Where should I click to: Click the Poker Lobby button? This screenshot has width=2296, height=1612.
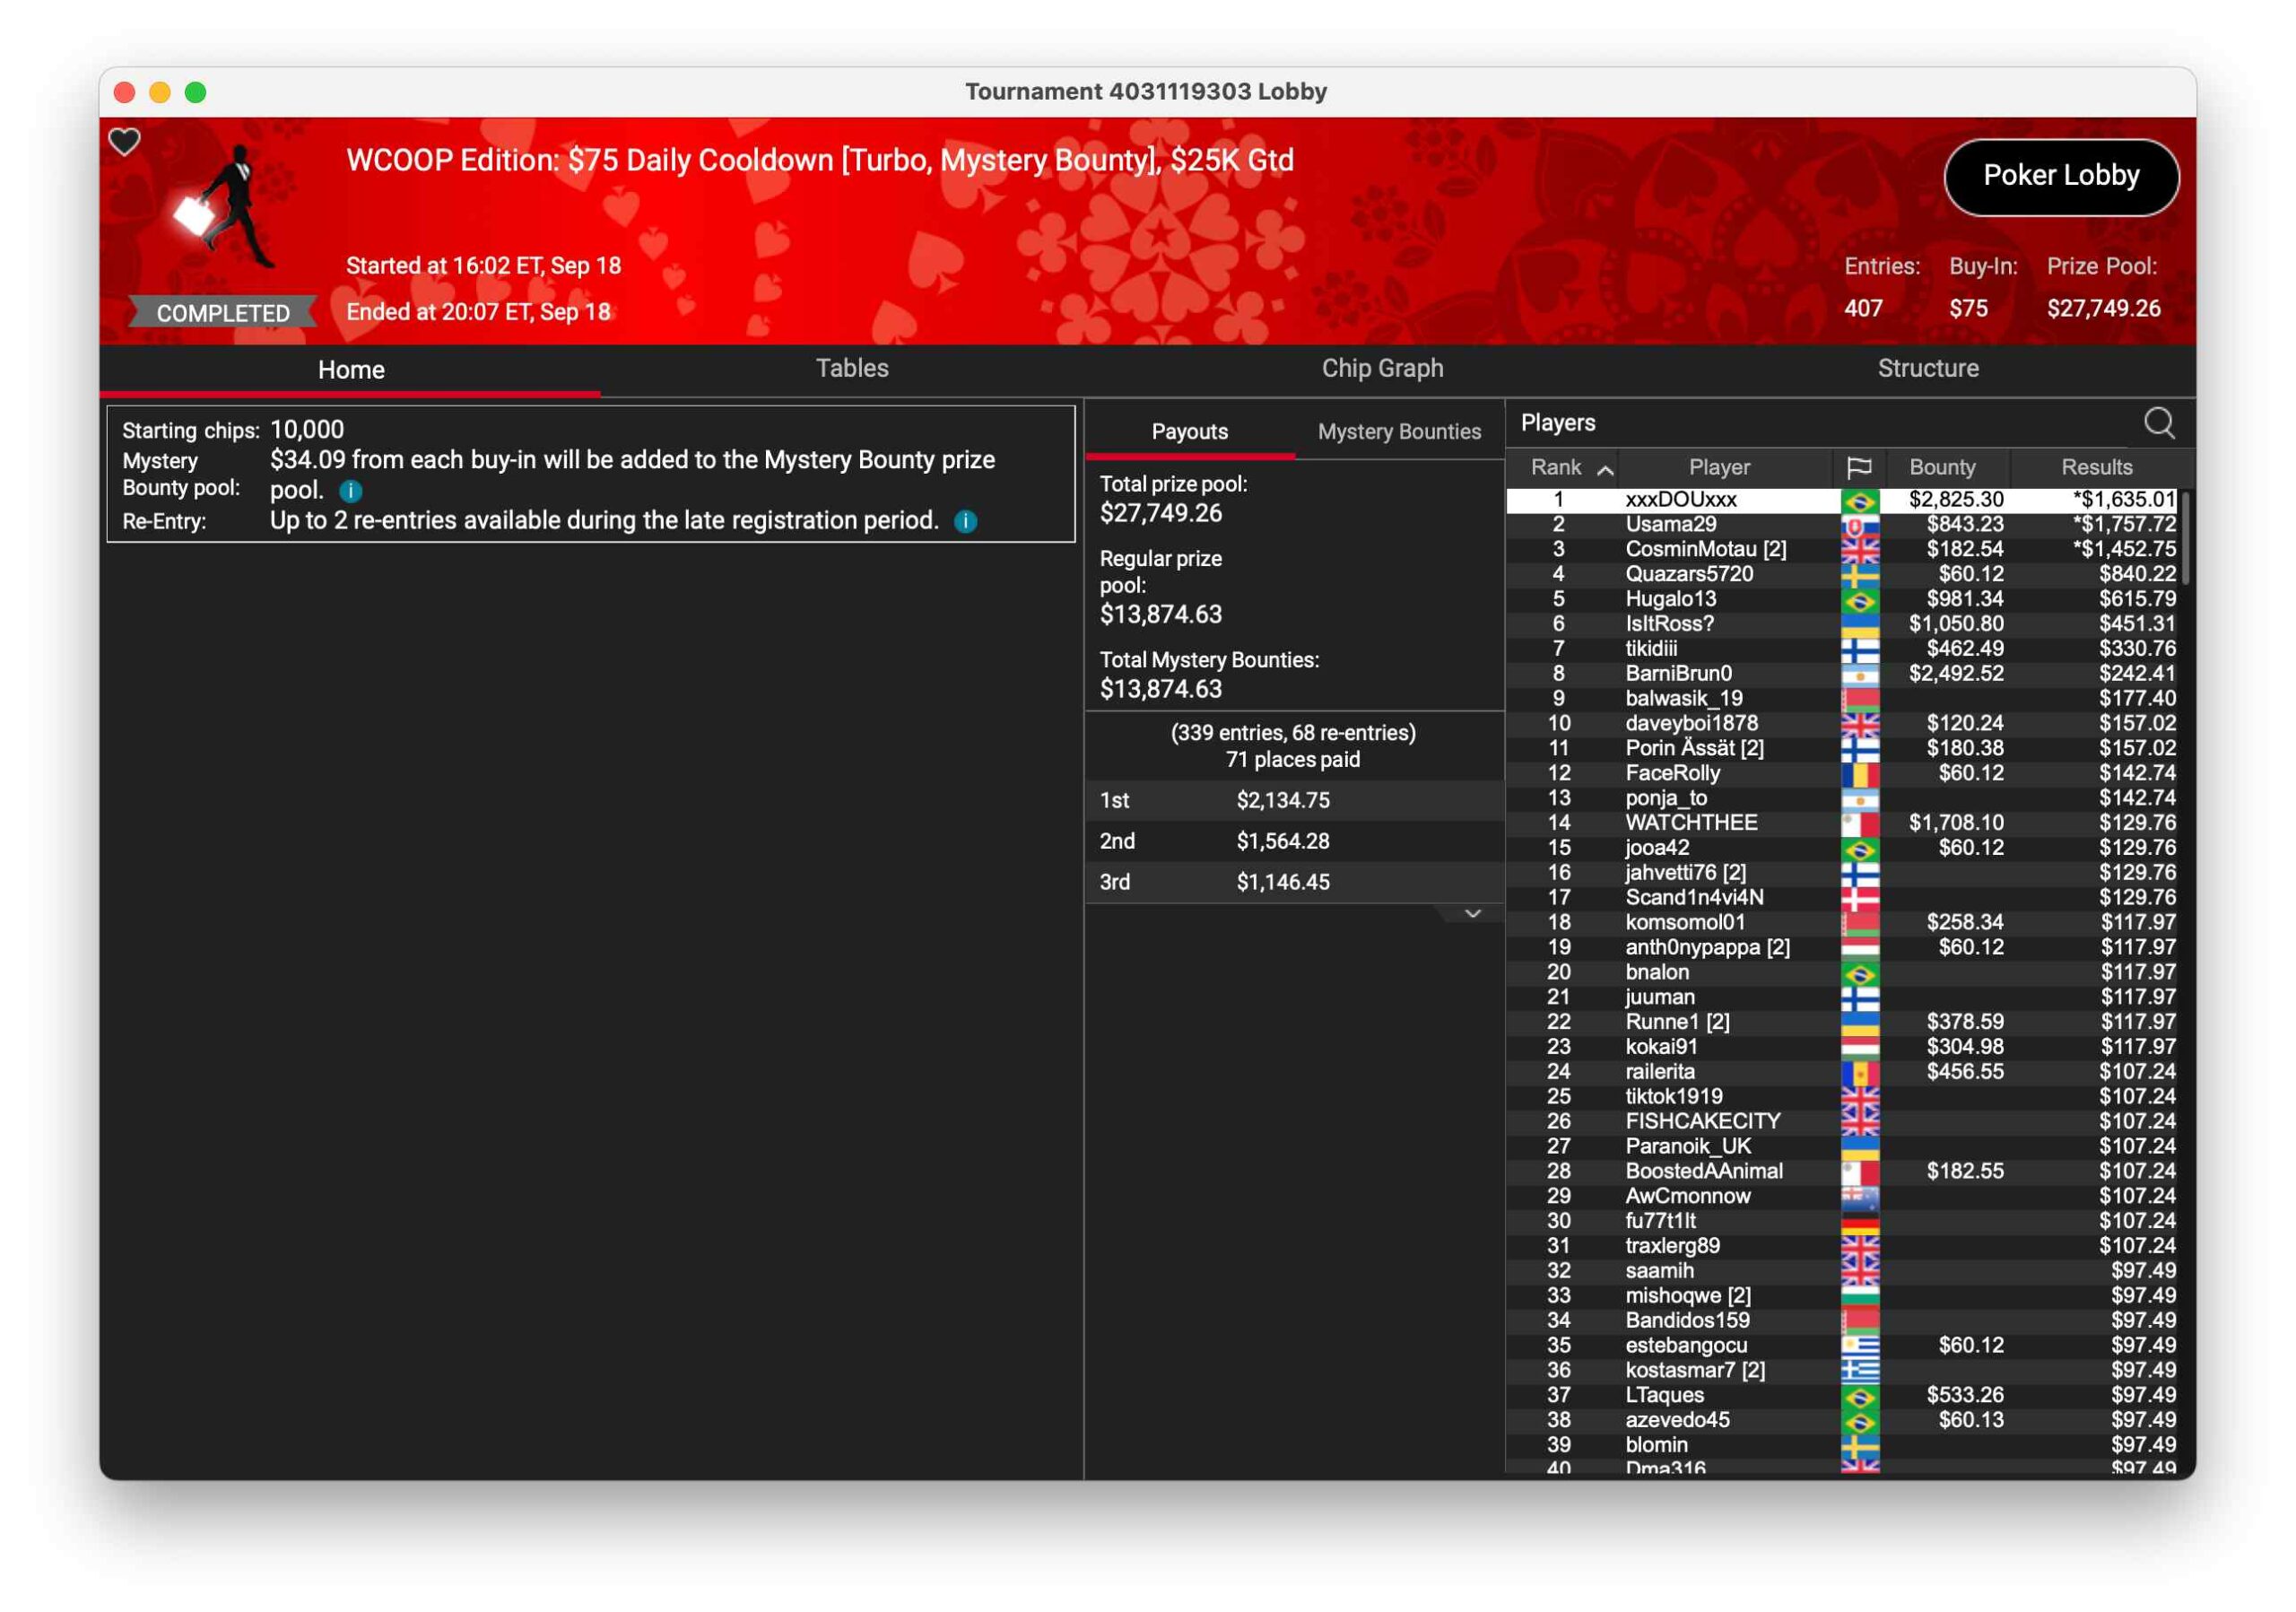click(x=2060, y=176)
